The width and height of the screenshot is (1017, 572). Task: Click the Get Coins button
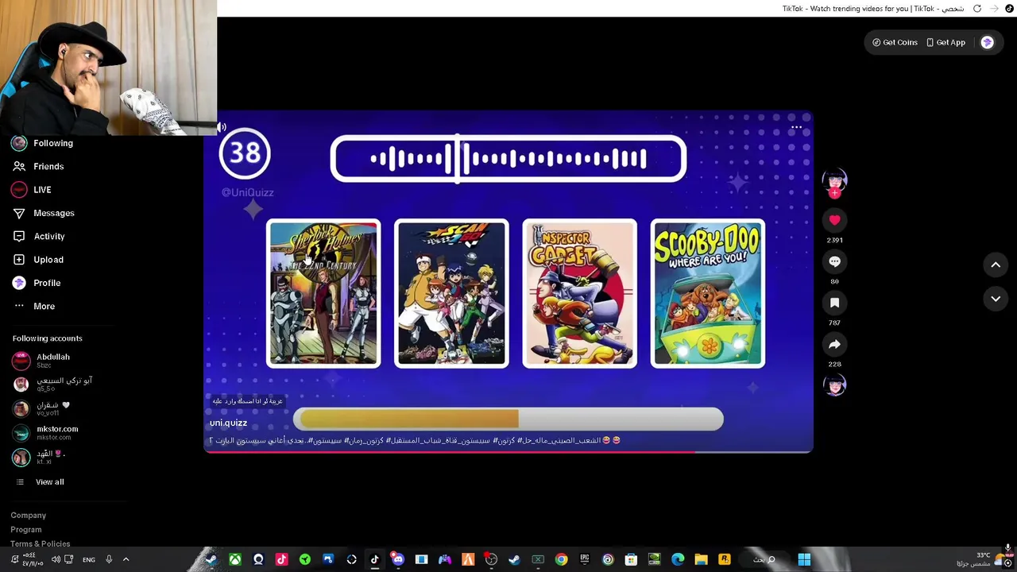(895, 42)
